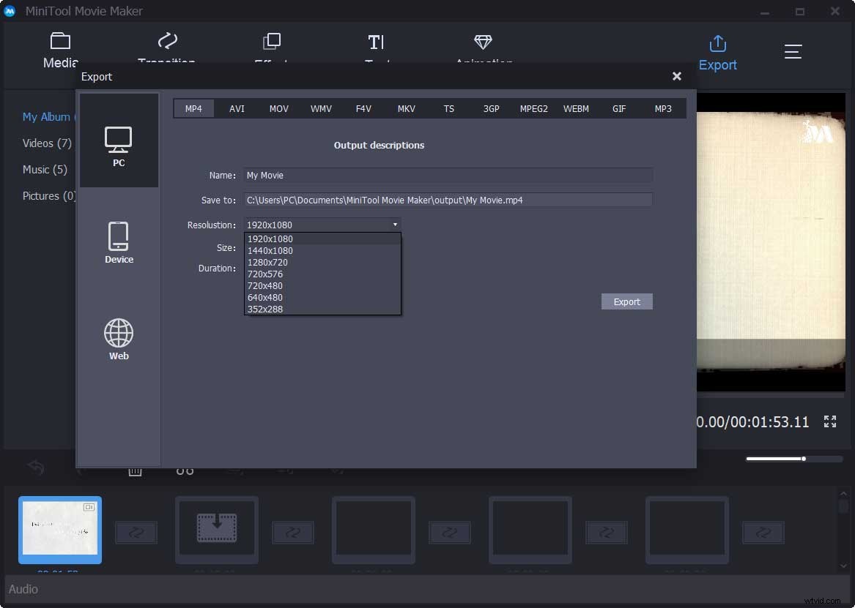Select the Device export category
Screen dimensions: 855x608
118,241
